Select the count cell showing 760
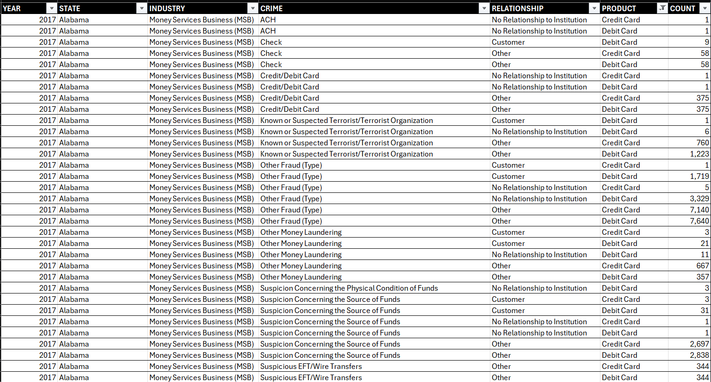The width and height of the screenshot is (711, 382). [x=690, y=143]
